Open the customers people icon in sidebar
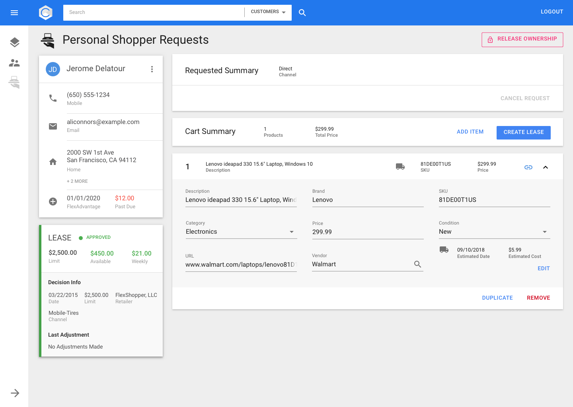The image size is (573, 407). (x=14, y=63)
